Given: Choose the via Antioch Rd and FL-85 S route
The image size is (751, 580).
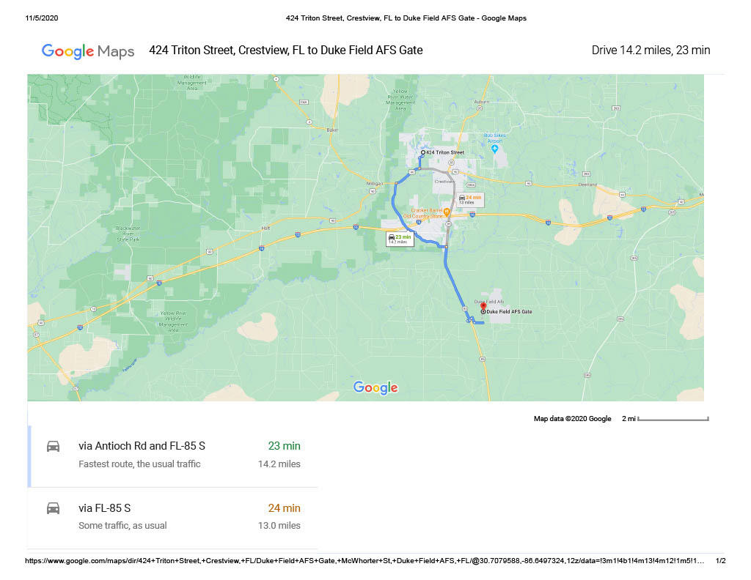Looking at the screenshot, I should coord(142,446).
